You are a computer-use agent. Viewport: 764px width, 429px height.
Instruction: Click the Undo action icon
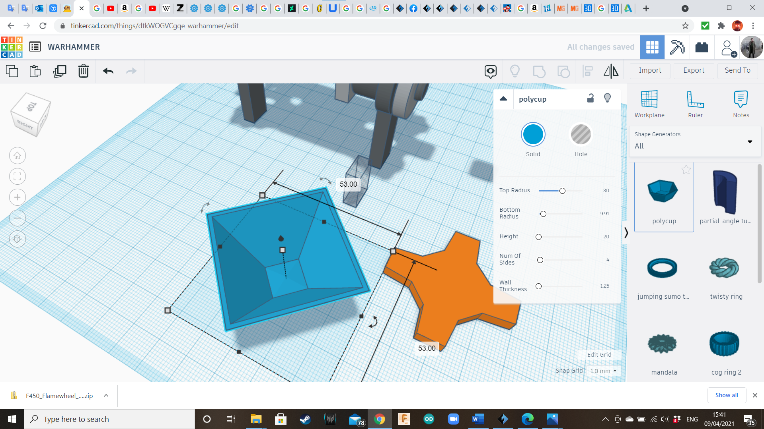point(107,70)
